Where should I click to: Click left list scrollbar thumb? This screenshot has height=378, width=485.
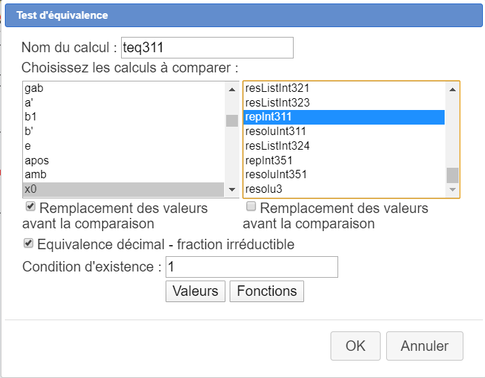[232, 120]
